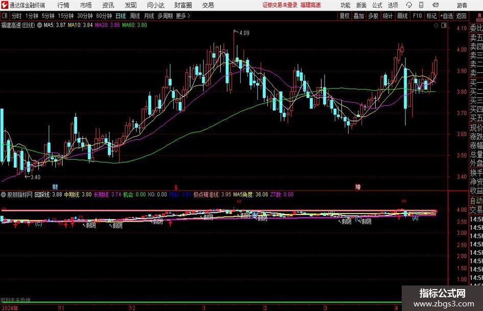Select the 日线 daily period tab

click(x=121, y=16)
